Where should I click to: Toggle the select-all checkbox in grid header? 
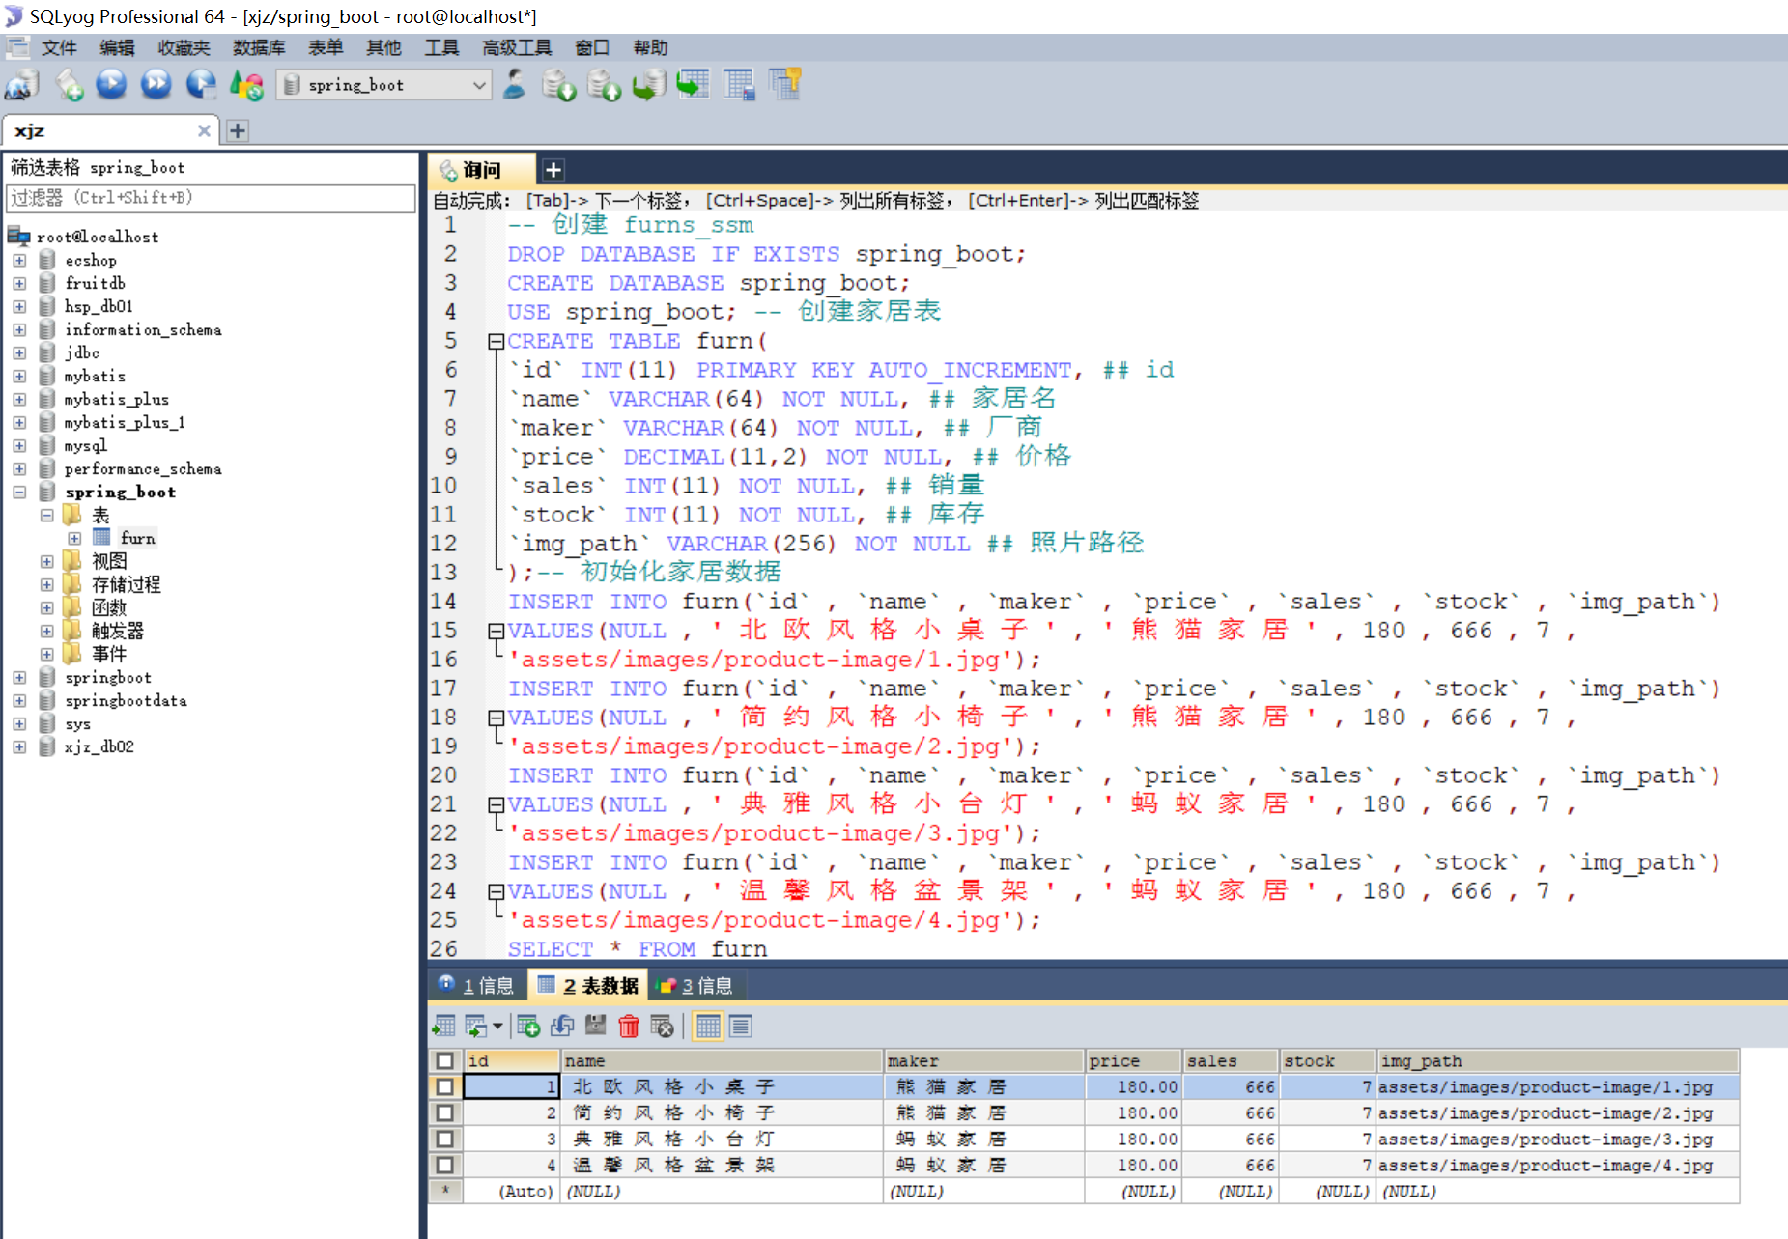tap(445, 1060)
